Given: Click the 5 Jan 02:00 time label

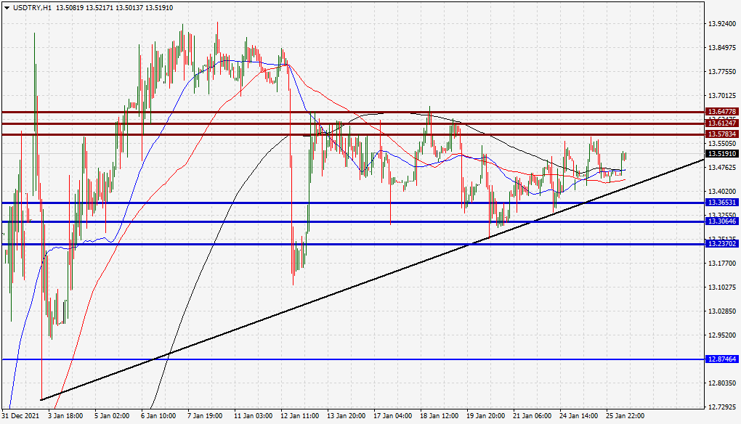Looking at the screenshot, I should tap(112, 416).
